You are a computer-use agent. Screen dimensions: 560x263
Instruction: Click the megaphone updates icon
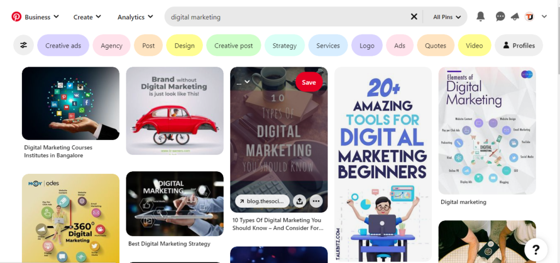[x=515, y=16]
